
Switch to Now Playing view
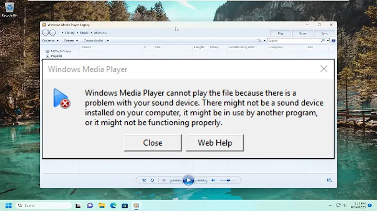pos(329,180)
